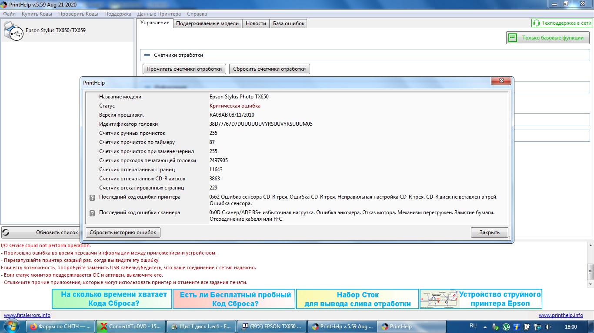Screen dimensions: 594x333
Task: Switch to the Поддерживаемые модели tab
Action: click(207, 23)
